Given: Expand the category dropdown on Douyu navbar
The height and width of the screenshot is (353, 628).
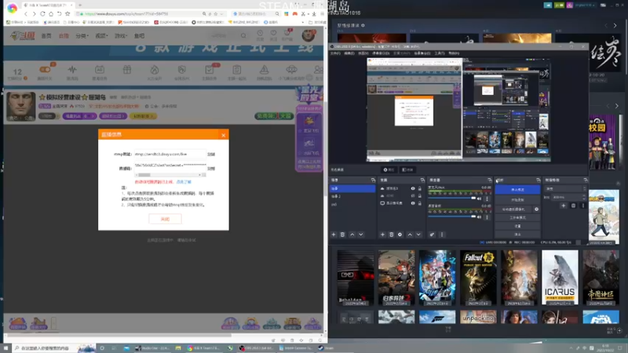Looking at the screenshot, I should point(82,36).
